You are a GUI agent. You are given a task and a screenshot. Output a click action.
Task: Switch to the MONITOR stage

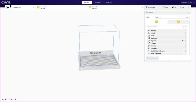tap(109, 3)
